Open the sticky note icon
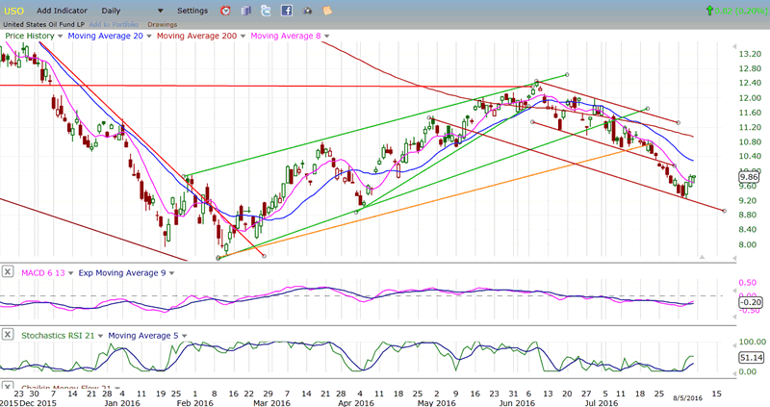Viewport: 770px width, 407px height. 327,11
